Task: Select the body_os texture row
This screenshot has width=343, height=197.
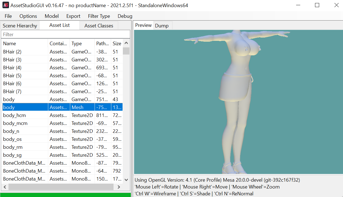Action: pyautogui.click(x=62, y=139)
